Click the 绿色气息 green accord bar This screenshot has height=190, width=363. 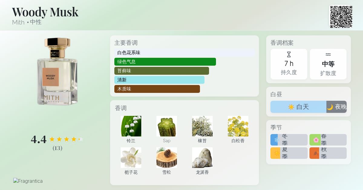165,62
